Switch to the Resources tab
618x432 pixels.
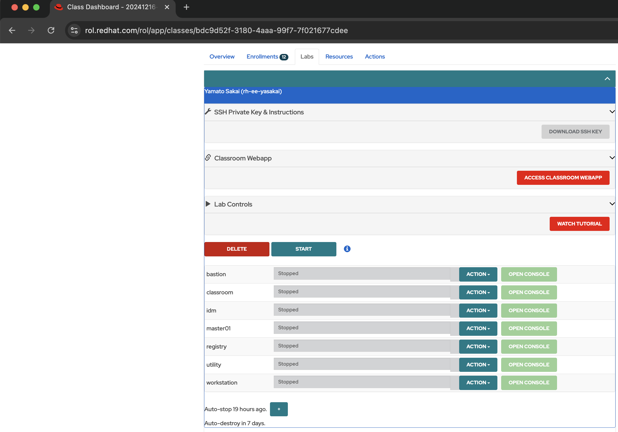pos(339,57)
